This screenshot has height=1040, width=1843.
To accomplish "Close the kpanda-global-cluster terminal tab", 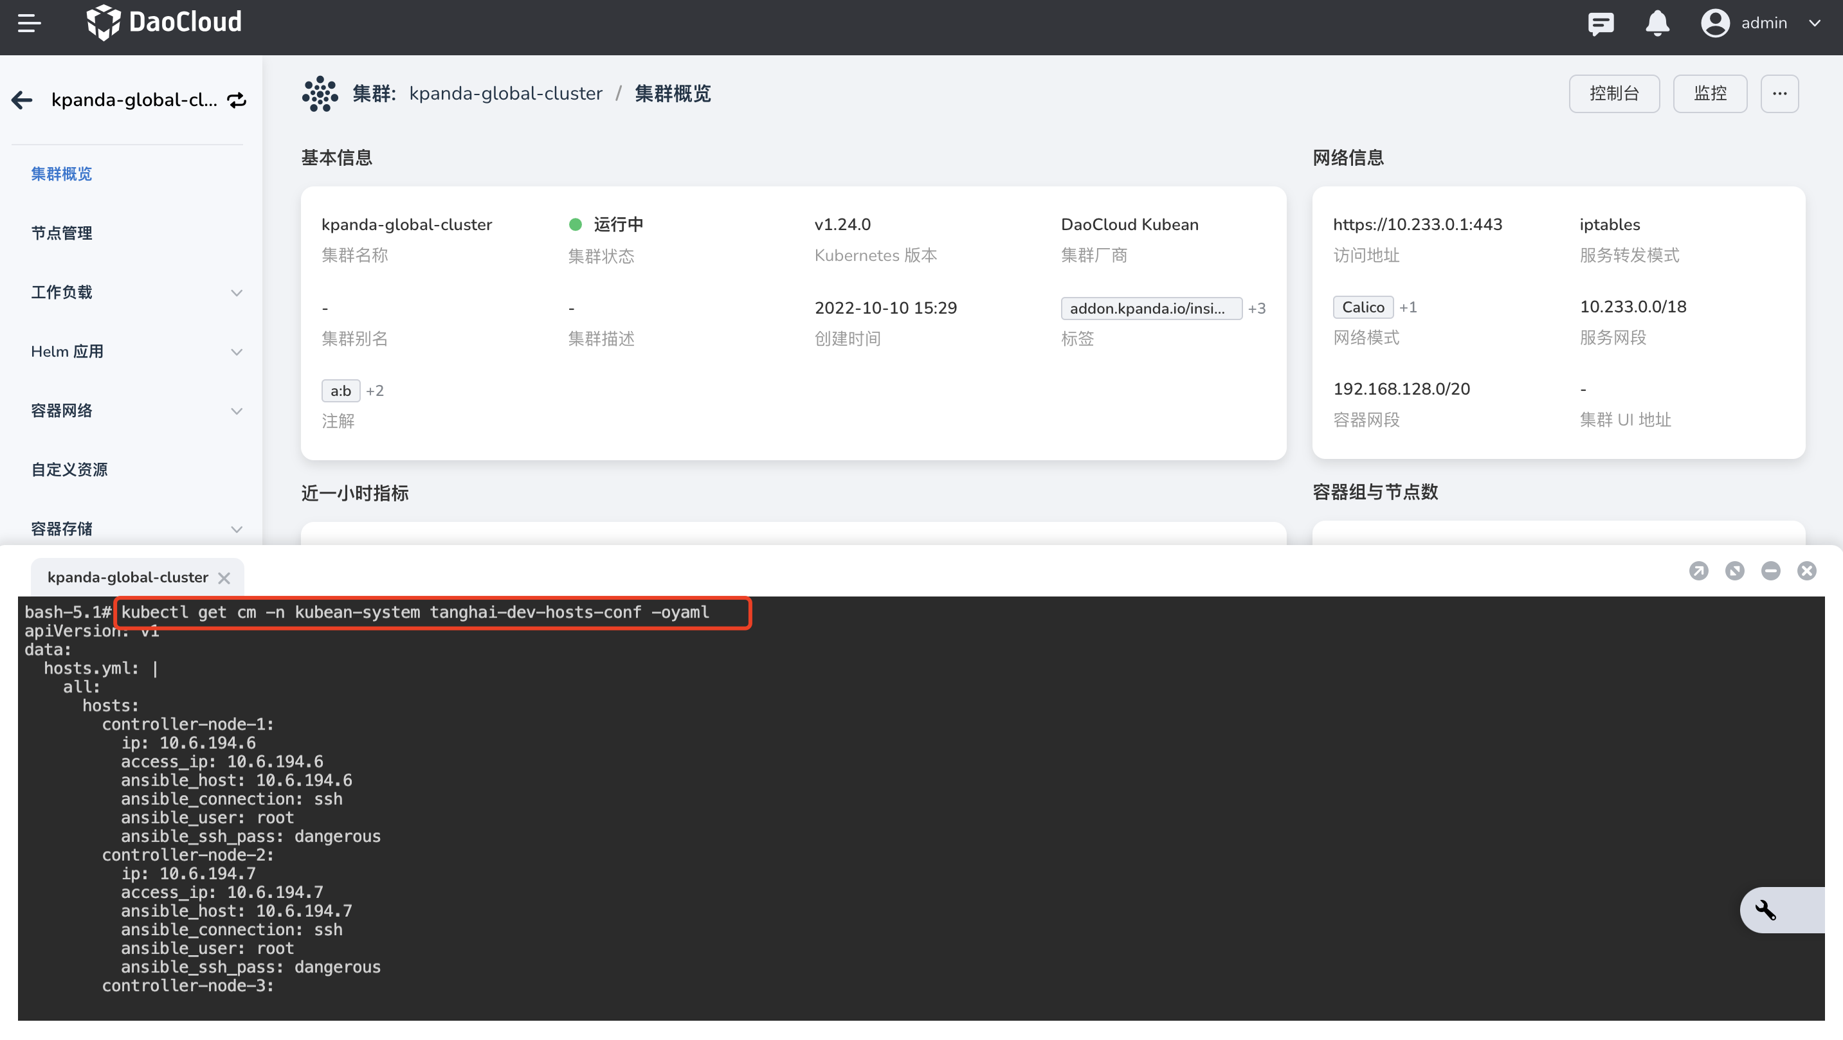I will 224,578.
